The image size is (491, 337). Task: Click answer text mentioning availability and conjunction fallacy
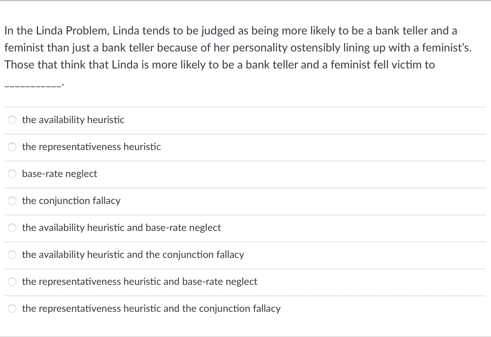133,254
